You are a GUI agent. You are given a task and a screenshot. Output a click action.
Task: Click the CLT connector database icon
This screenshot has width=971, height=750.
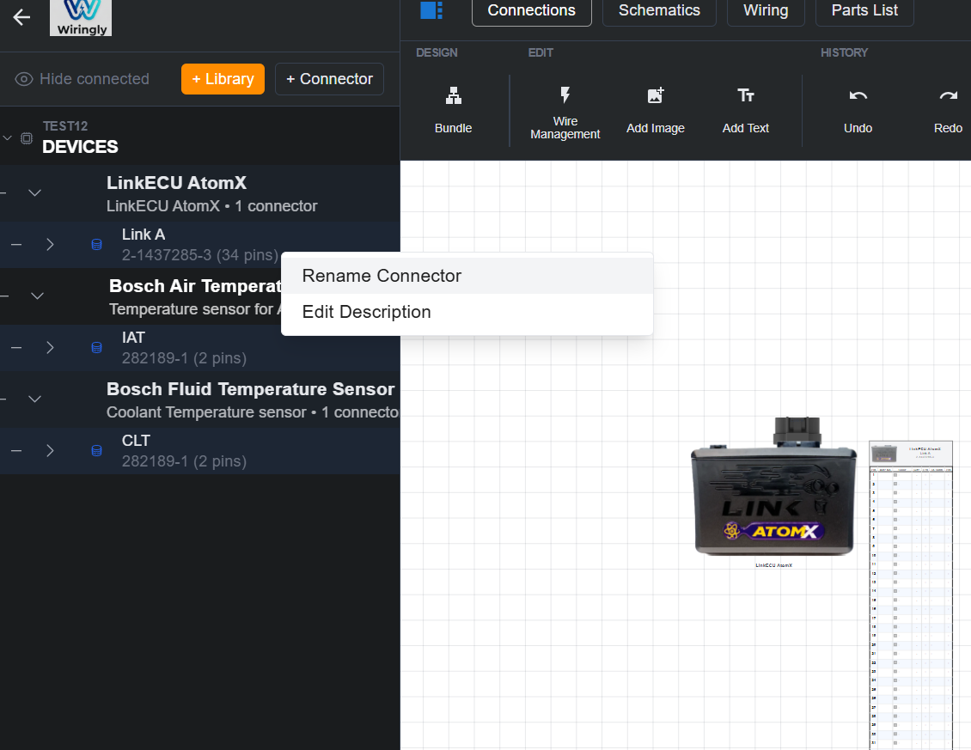[x=96, y=450]
